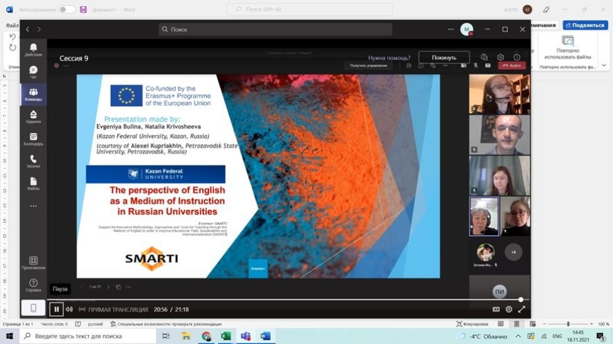The height and width of the screenshot is (344, 613).
Task: Open the Teams Apps section
Action: point(33,263)
